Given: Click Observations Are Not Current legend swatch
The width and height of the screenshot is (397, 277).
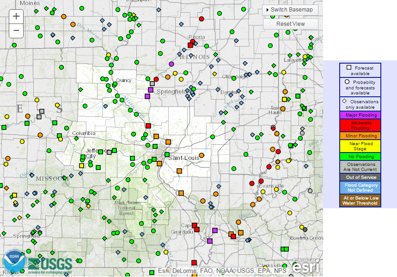Looking at the screenshot, I should pyautogui.click(x=360, y=167).
